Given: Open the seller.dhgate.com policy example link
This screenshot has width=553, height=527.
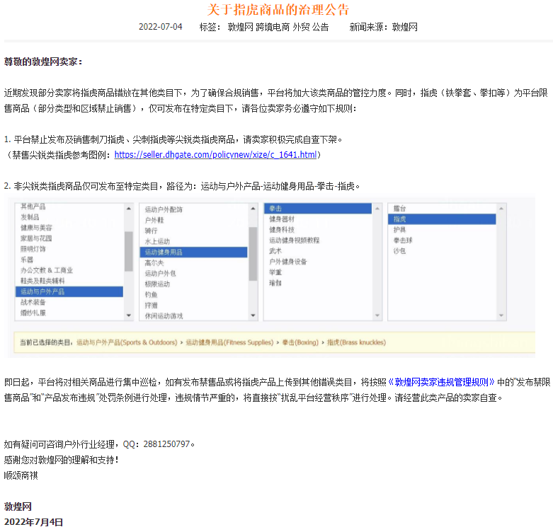Looking at the screenshot, I should pos(215,155).
